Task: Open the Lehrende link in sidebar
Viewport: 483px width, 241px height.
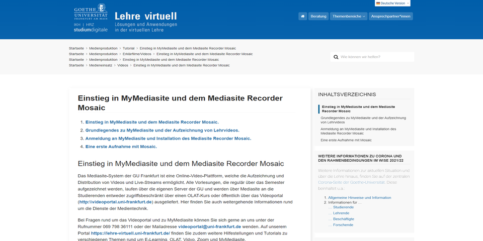Action: click(x=341, y=213)
